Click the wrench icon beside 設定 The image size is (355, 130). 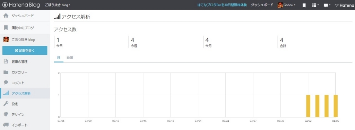click(6, 104)
